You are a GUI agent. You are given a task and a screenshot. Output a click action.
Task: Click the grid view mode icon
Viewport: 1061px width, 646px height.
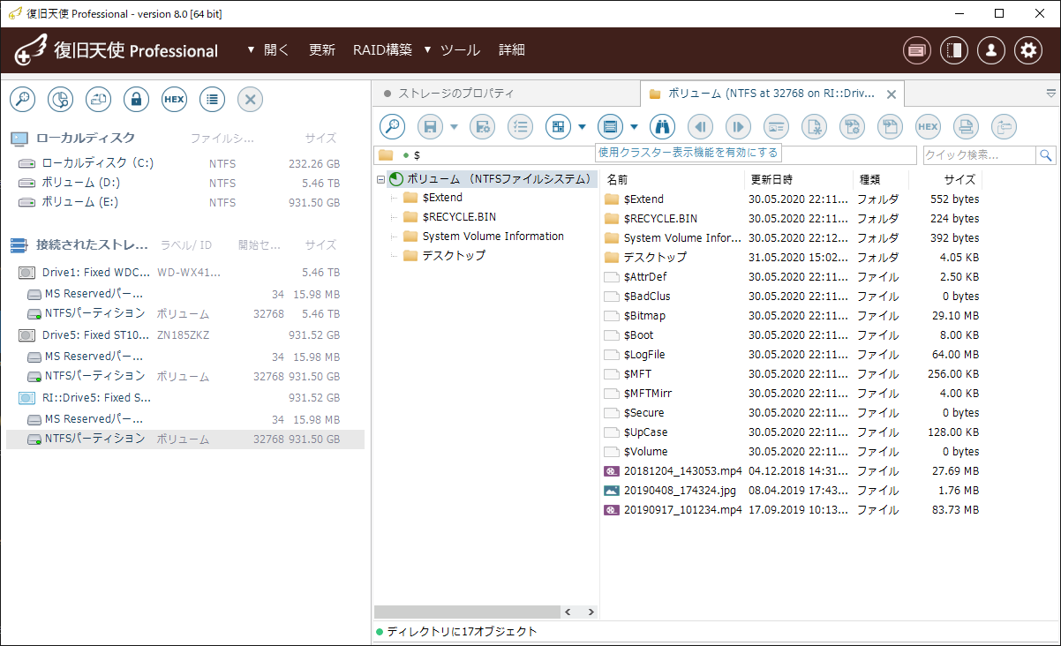(x=558, y=126)
